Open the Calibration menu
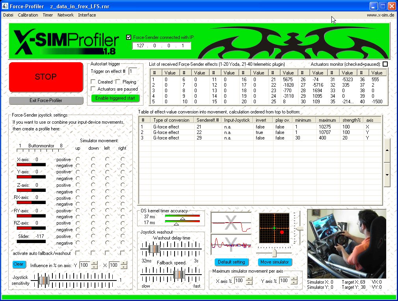 (28, 15)
